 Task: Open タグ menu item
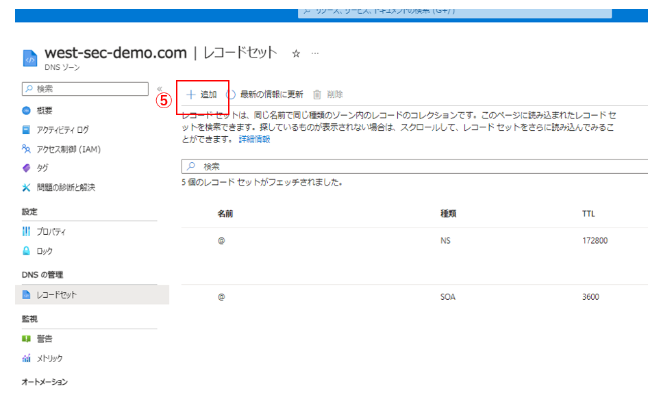click(x=42, y=168)
